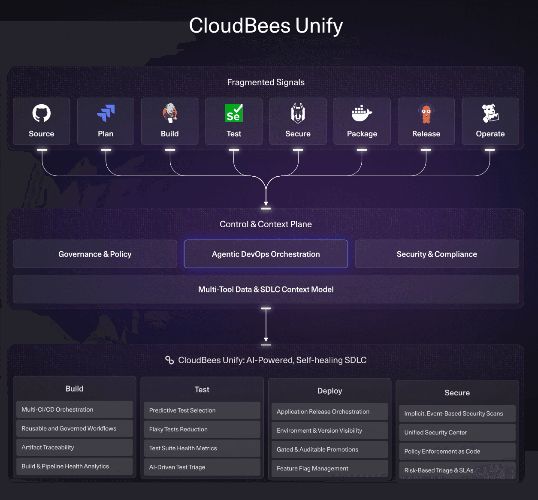Select Artifact Traceability item

tap(75, 447)
